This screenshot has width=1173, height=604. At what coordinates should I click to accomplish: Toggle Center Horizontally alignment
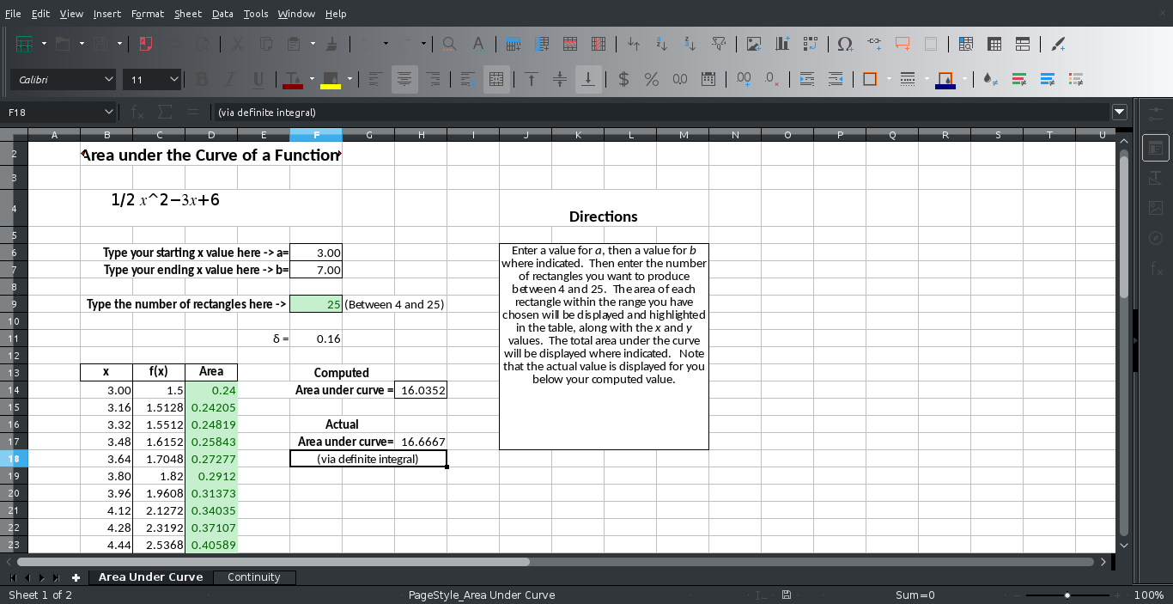tap(404, 79)
